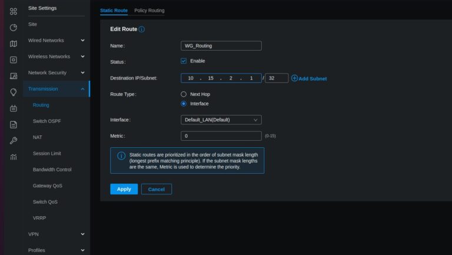This screenshot has width=452, height=255.
Task: Click the plus icon of Add Subnet
Action: 294,78
